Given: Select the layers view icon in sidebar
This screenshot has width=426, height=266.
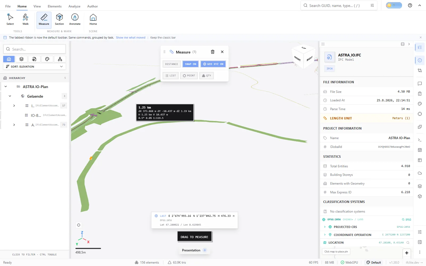Looking at the screenshot, I should (x=22, y=59).
